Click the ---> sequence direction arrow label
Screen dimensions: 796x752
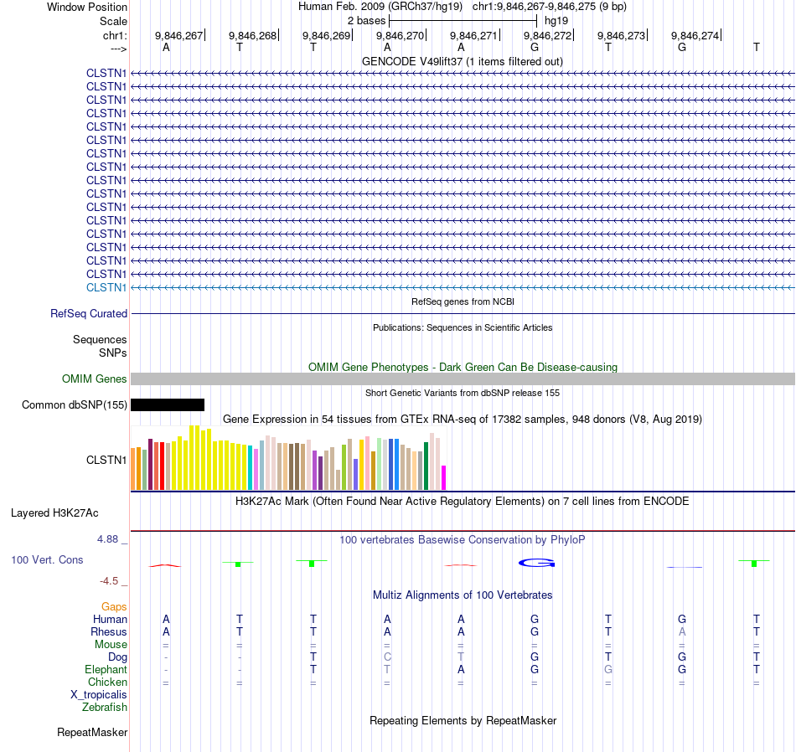(x=119, y=49)
